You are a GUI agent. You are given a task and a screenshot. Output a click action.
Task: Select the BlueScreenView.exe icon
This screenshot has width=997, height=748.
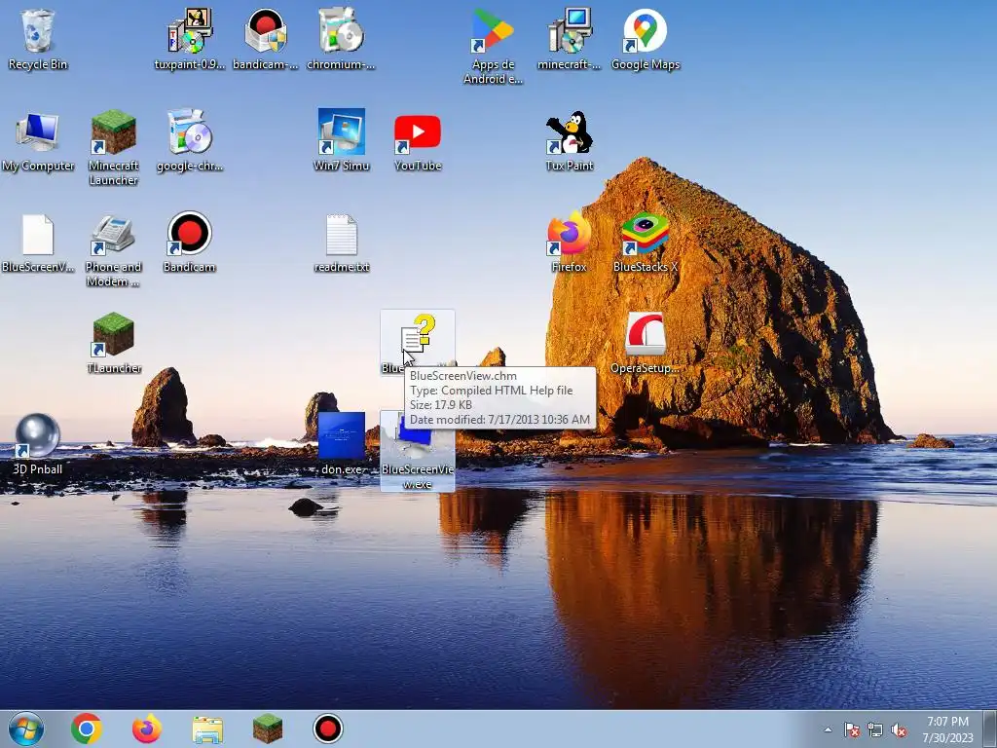coord(417,450)
